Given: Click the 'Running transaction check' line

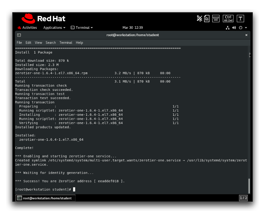Looking at the screenshot, I should pos(41,85).
